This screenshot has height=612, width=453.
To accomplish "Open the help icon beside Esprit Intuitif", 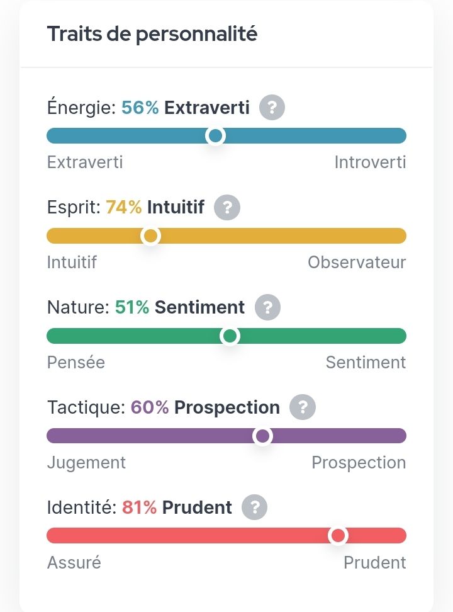I will [x=227, y=207].
